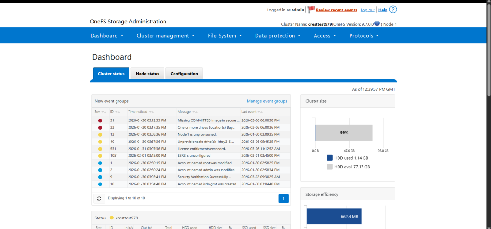The width and height of the screenshot is (491, 229).
Task: Open the Help question mark icon
Action: [x=393, y=10]
